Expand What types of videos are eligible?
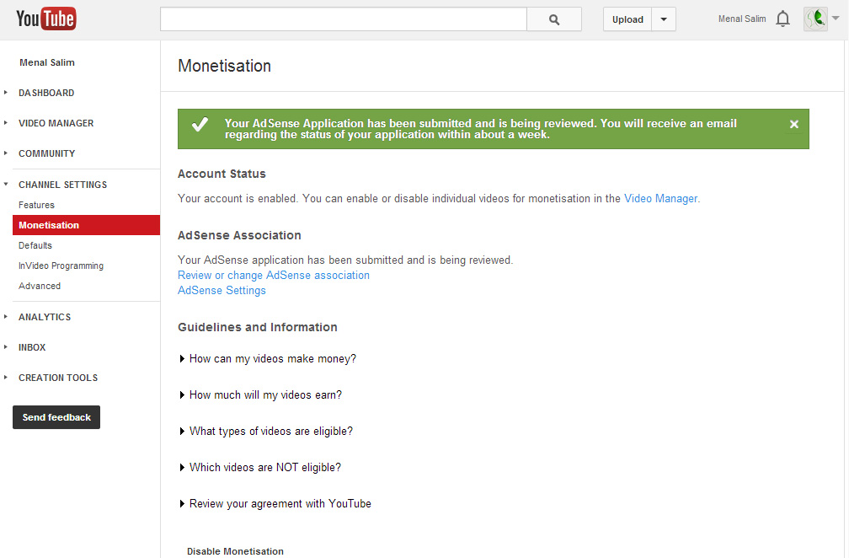The image size is (849, 558). 266,432
